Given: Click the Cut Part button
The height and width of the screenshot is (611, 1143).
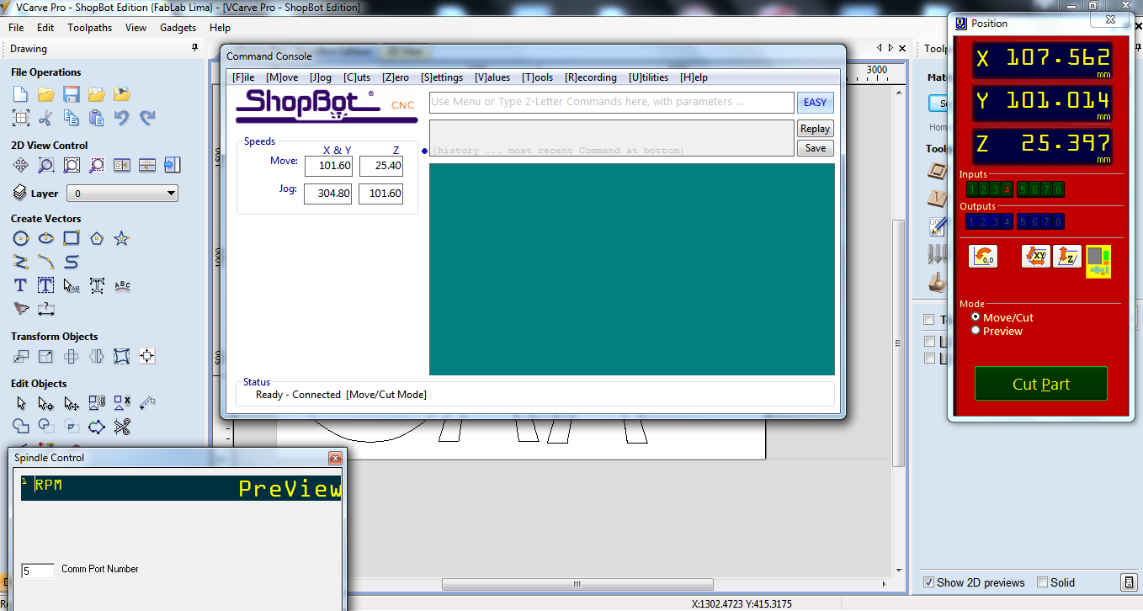Looking at the screenshot, I should pos(1041,384).
